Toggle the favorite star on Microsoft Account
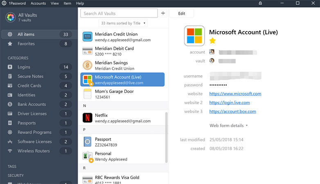Viewport: 320px width, 184px height. (x=212, y=40)
